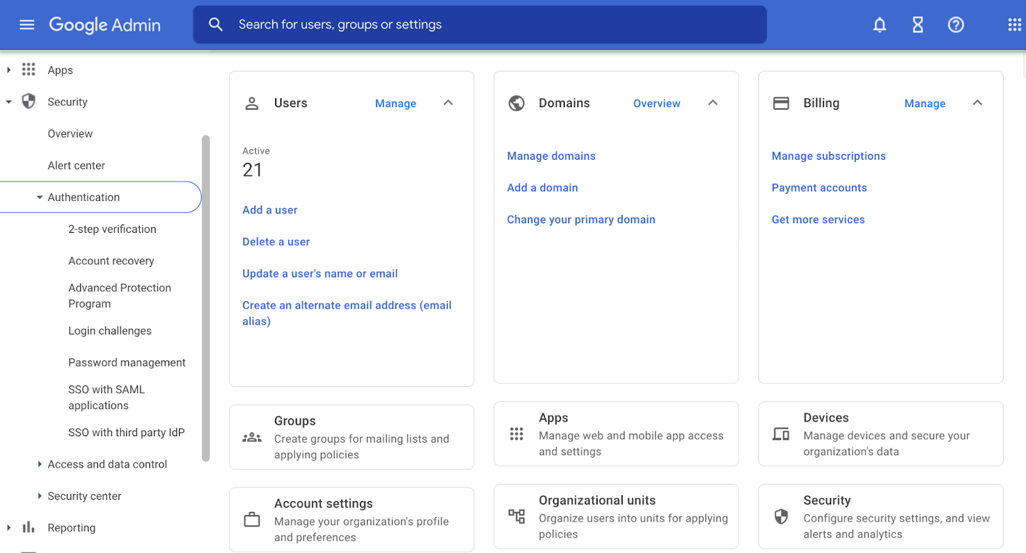Collapse the Domains card chevron
The width and height of the screenshot is (1026, 553).
point(713,103)
